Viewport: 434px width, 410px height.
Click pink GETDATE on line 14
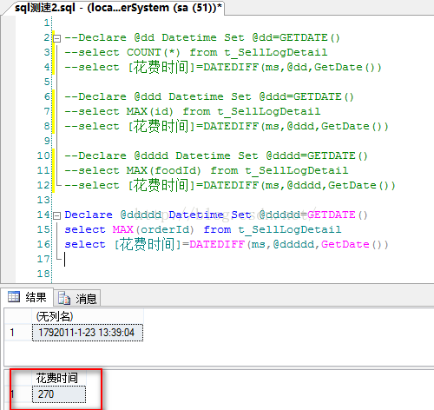332,215
